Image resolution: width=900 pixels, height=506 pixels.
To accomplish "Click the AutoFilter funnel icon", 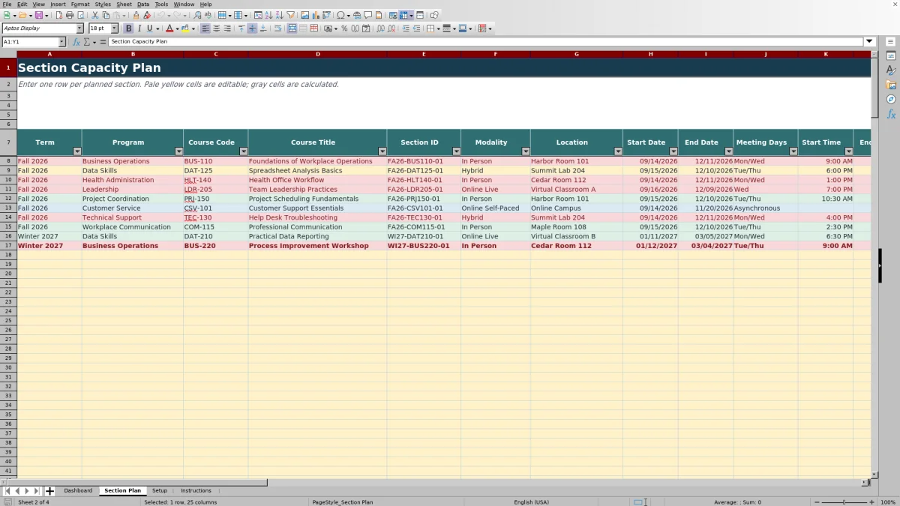I will pos(290,15).
